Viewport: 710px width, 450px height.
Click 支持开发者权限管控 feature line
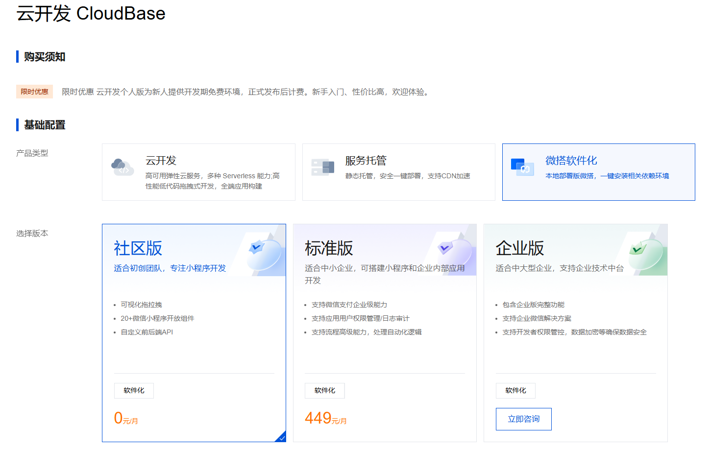(x=574, y=332)
